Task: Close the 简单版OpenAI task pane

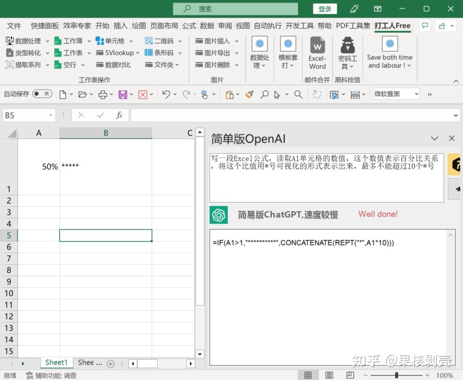Action: coord(451,138)
